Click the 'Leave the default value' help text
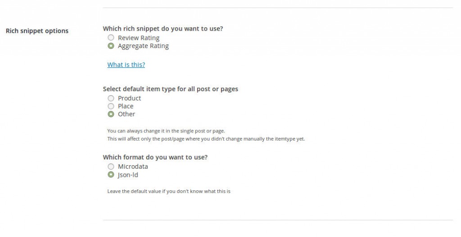 click(169, 191)
